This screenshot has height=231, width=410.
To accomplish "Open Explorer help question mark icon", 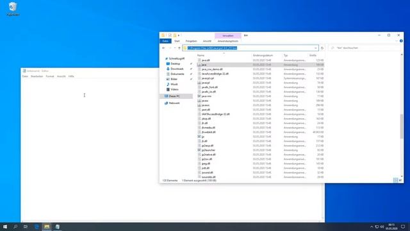I will (401, 41).
